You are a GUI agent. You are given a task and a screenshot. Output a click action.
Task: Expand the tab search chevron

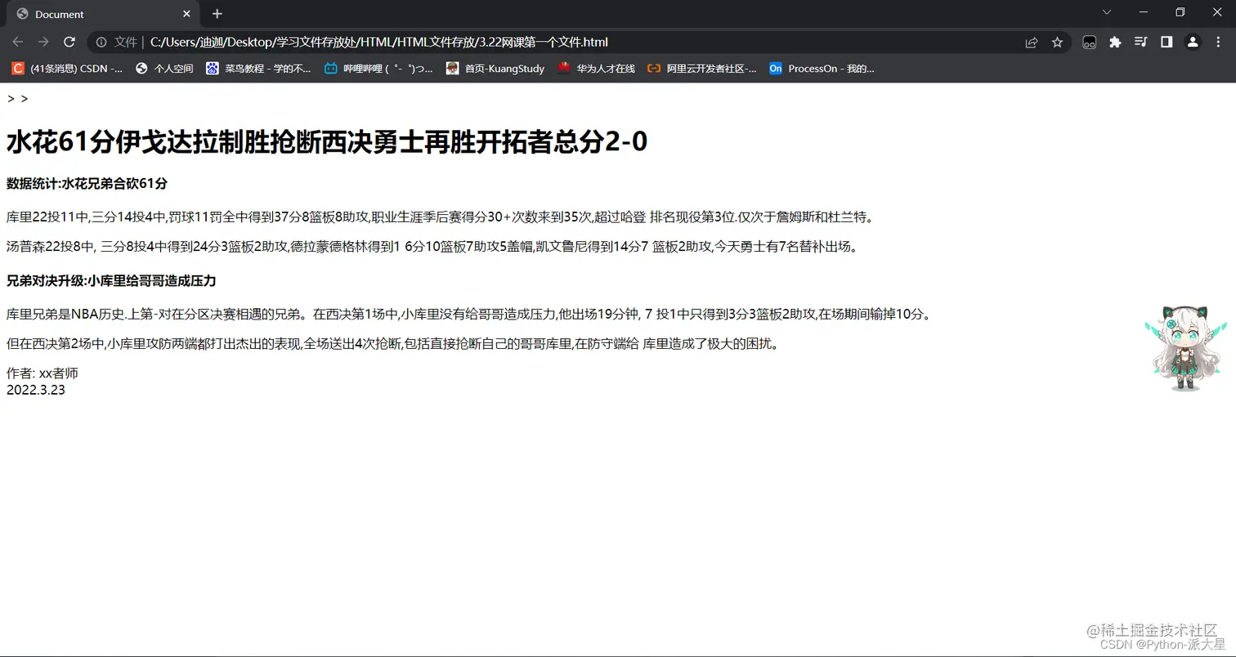1107,12
